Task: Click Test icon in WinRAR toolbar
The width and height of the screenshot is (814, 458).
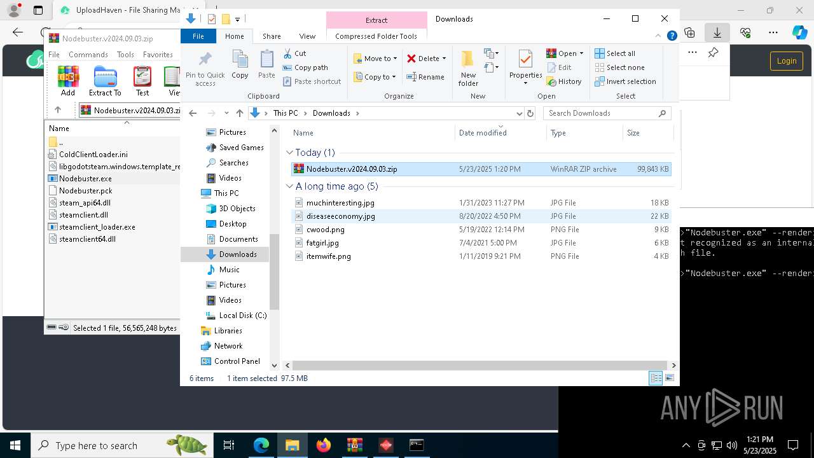Action: pyautogui.click(x=142, y=81)
